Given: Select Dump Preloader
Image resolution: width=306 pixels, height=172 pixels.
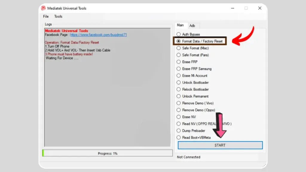Looking at the screenshot, I should (x=179, y=131).
